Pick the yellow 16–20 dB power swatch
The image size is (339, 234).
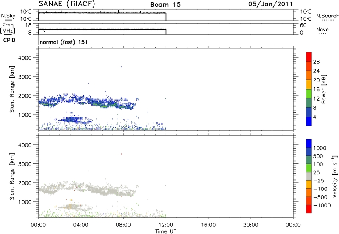click(x=309, y=84)
